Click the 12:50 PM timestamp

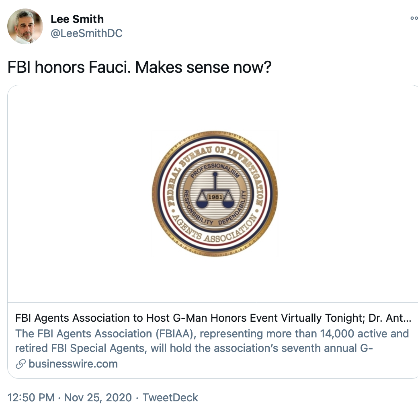click(x=31, y=398)
